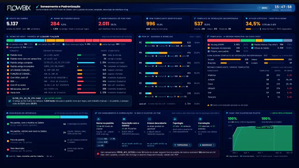Select the RN state row
Screen dimensions: 299x168
click(169, 64)
